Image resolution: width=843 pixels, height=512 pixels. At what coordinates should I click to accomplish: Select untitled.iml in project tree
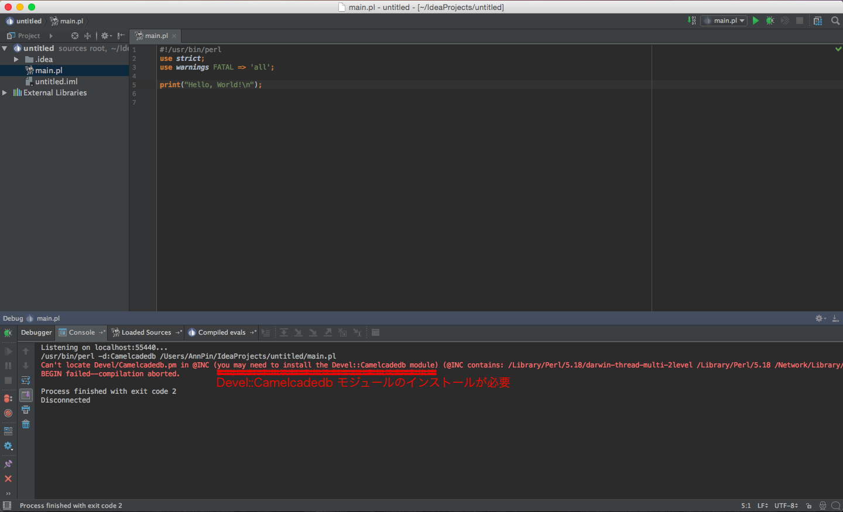[x=56, y=81]
